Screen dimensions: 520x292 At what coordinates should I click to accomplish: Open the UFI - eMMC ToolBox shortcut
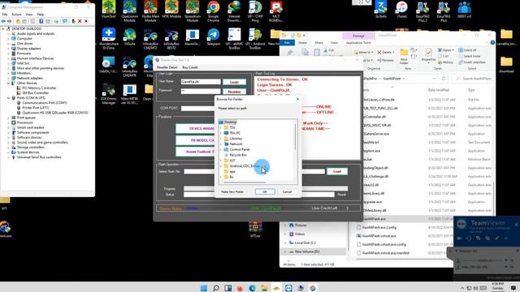(234, 39)
